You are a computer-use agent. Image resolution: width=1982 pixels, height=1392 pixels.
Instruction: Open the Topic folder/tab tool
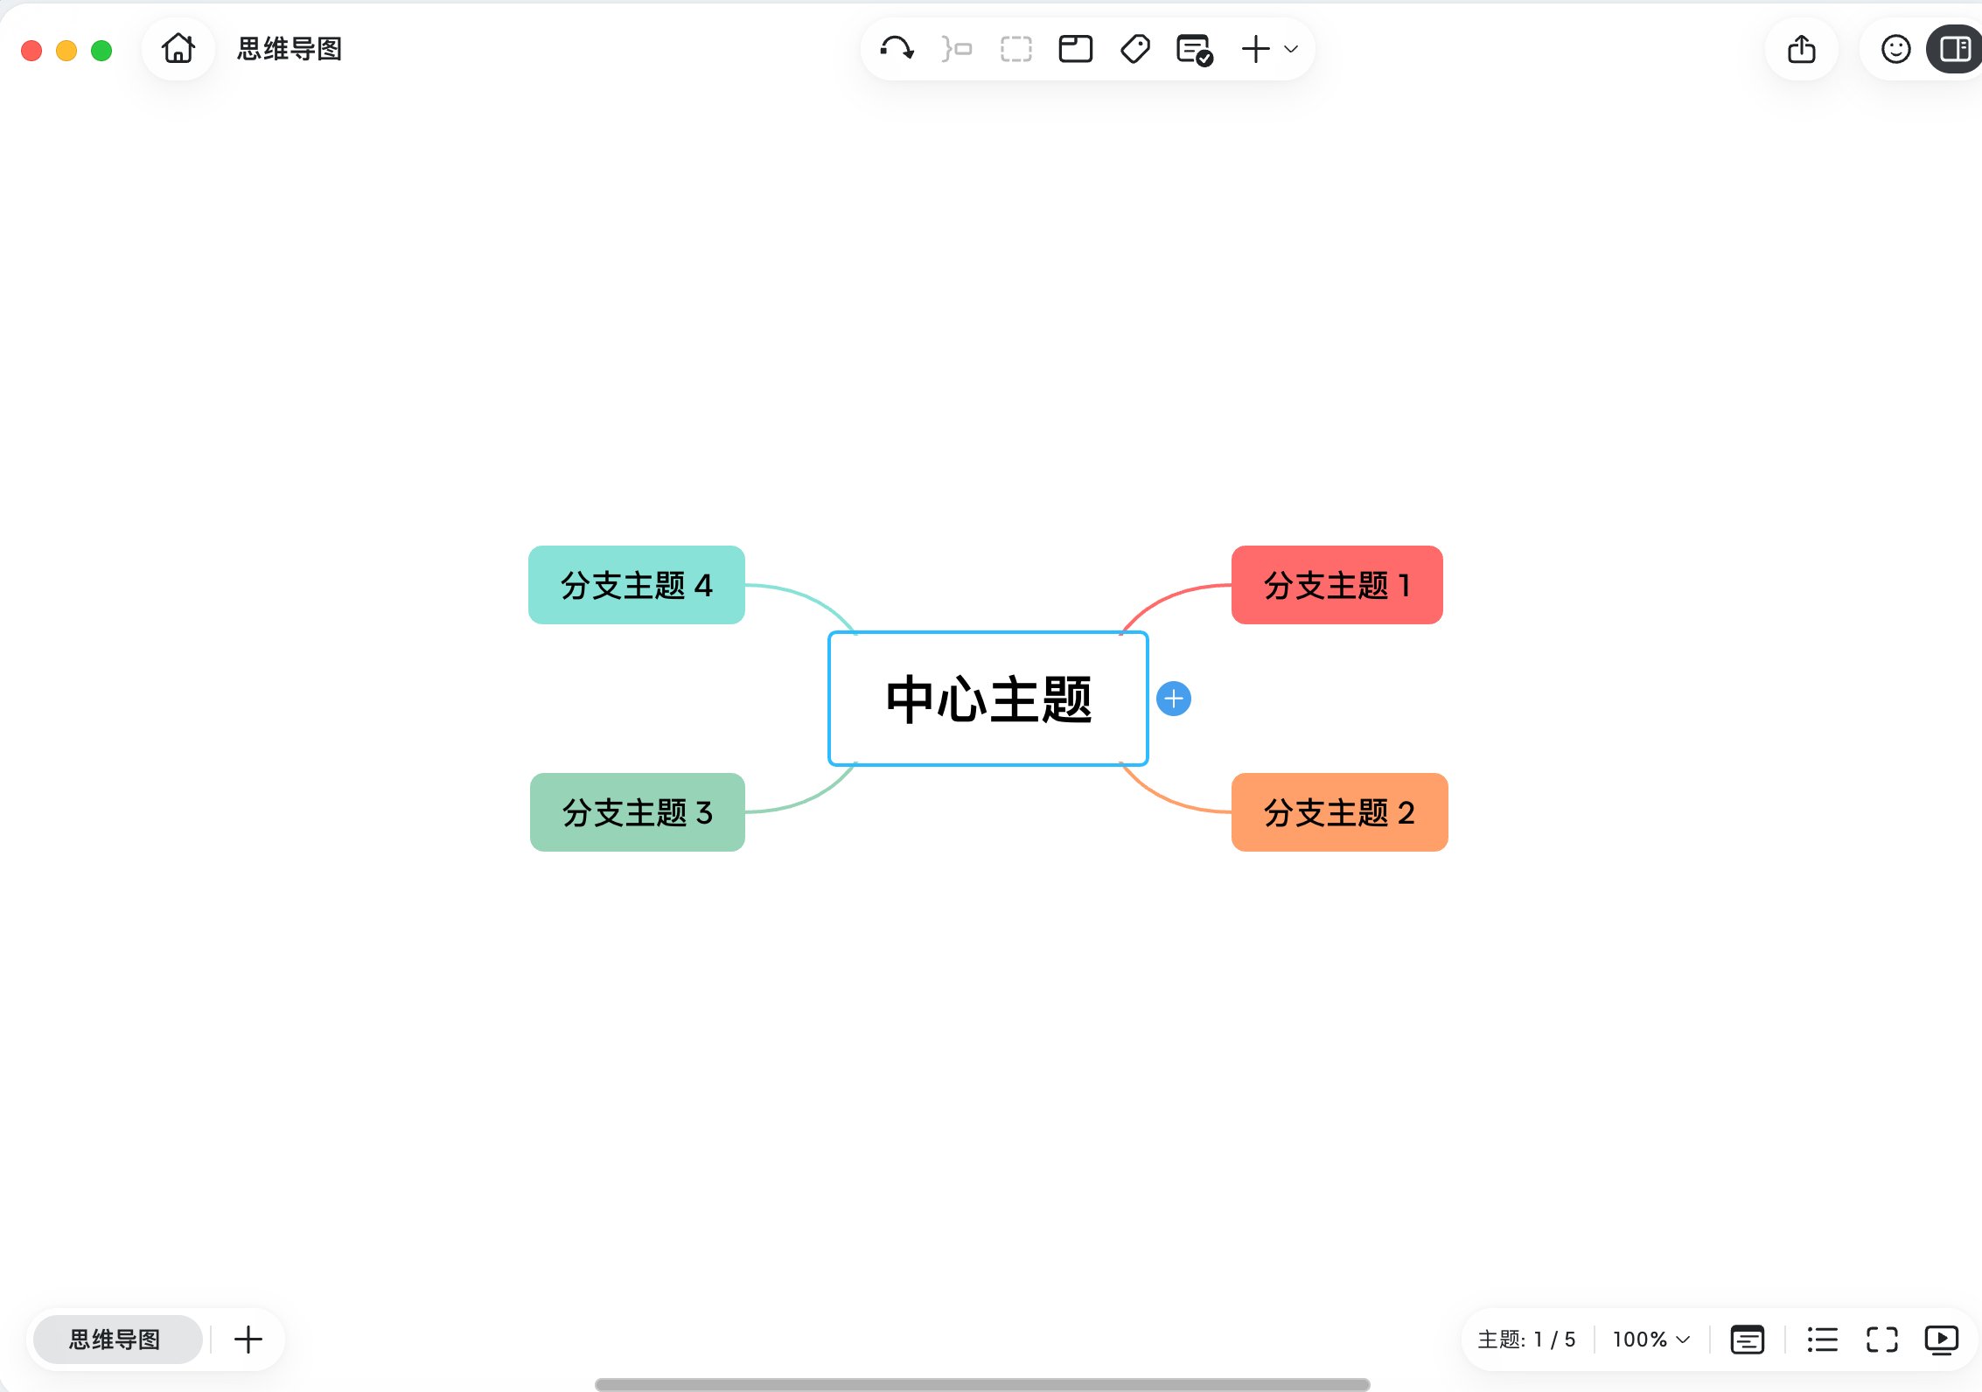pos(1076,49)
